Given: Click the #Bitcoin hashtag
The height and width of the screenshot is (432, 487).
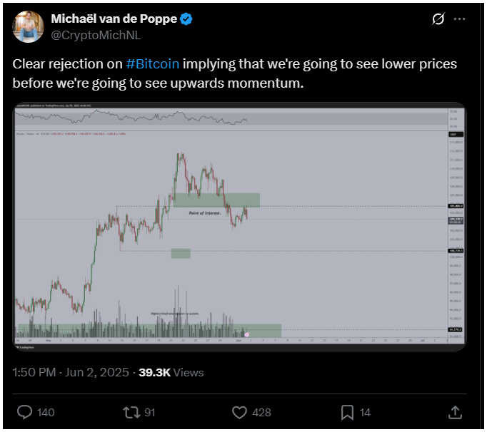Looking at the screenshot, I should [x=153, y=64].
